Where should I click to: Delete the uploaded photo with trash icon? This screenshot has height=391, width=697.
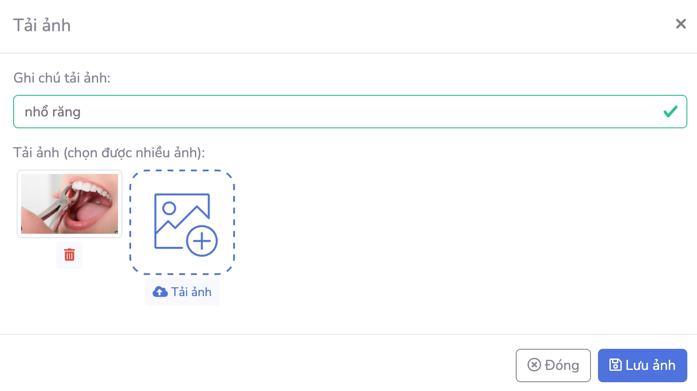pyautogui.click(x=70, y=255)
